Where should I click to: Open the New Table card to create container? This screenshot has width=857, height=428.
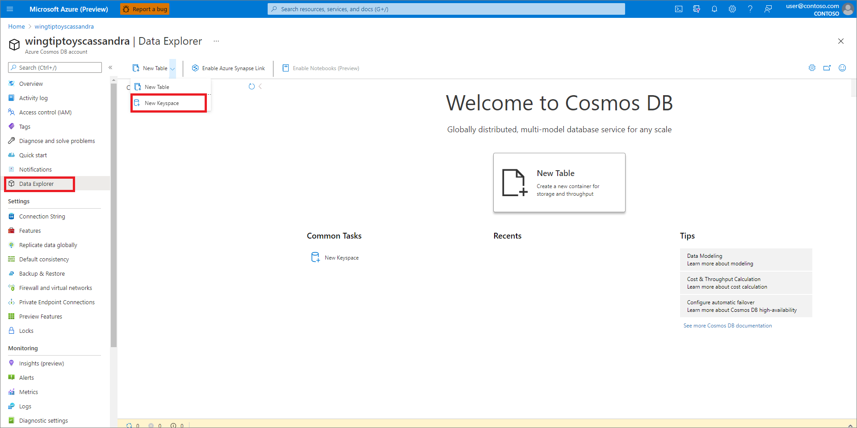(x=559, y=182)
